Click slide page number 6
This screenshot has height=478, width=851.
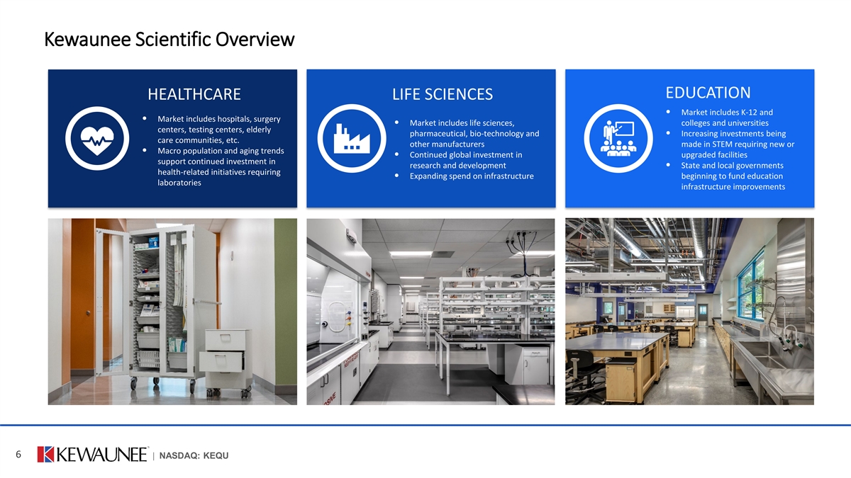pyautogui.click(x=18, y=454)
